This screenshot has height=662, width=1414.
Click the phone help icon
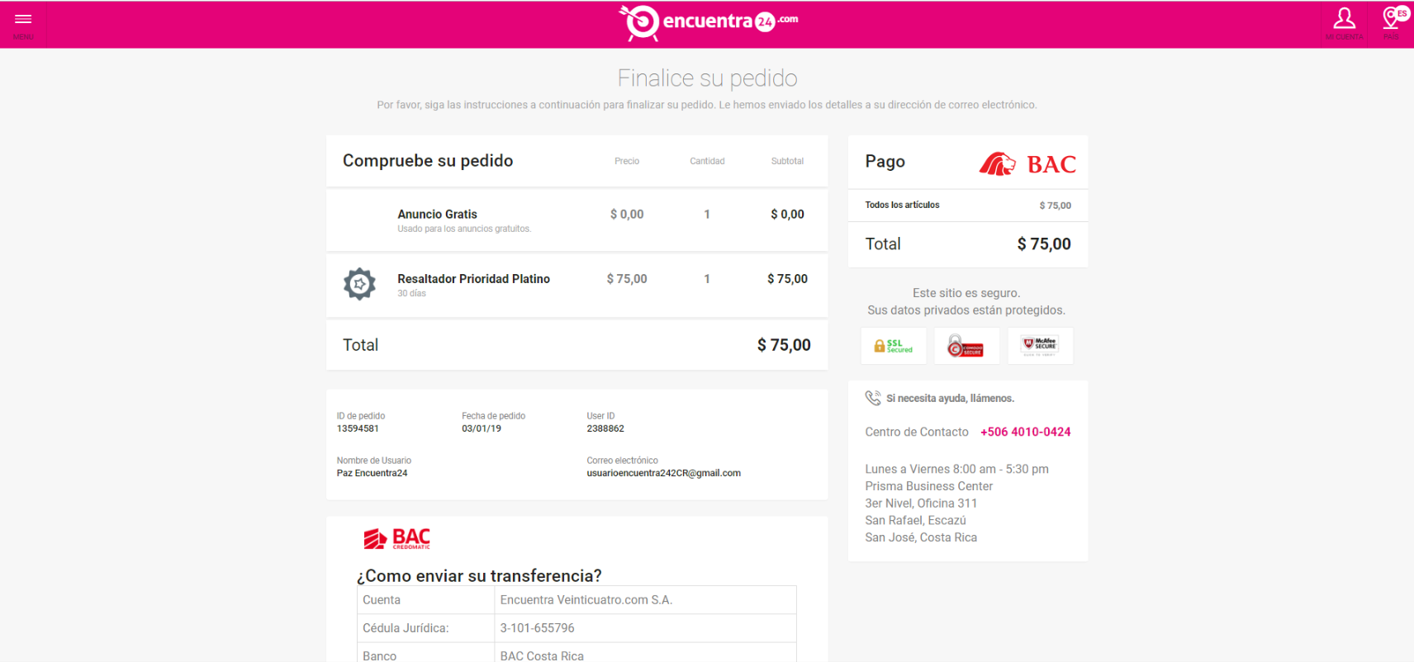click(873, 398)
